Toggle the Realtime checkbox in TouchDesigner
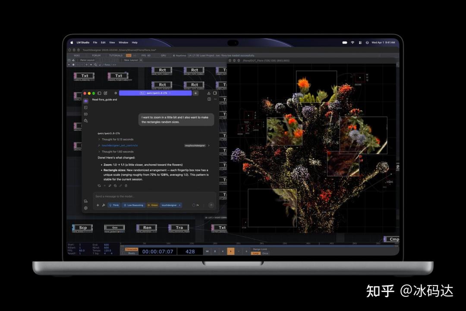Screen dimensions: 466x311 (x=174, y=56)
